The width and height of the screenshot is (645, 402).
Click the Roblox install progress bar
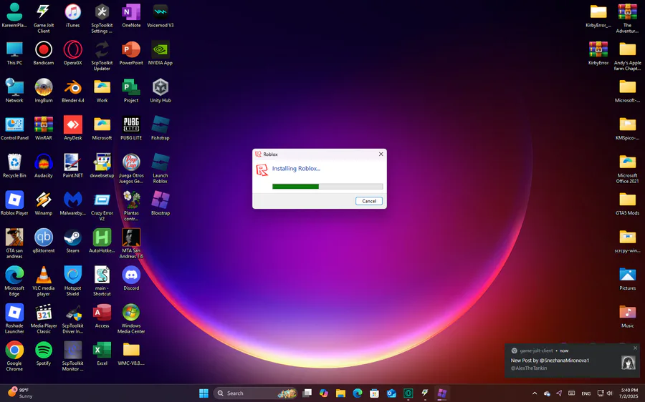pos(328,187)
